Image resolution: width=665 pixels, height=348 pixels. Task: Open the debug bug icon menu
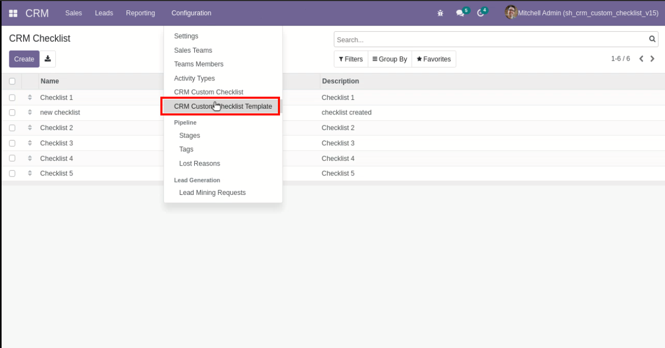[440, 13]
